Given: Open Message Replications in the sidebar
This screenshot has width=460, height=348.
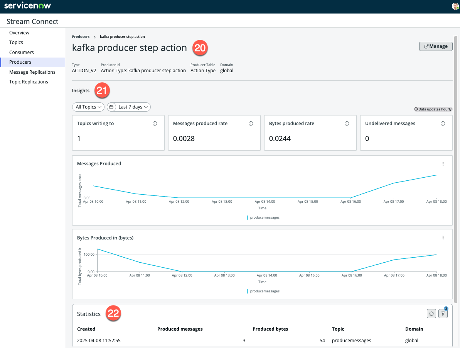Looking at the screenshot, I should (x=32, y=72).
